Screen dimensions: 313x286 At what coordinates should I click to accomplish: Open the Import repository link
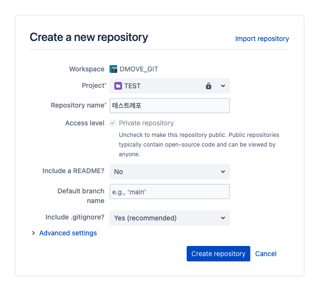tap(262, 39)
